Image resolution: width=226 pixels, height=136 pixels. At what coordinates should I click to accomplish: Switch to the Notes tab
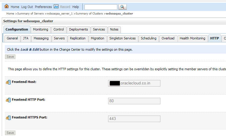114,30
